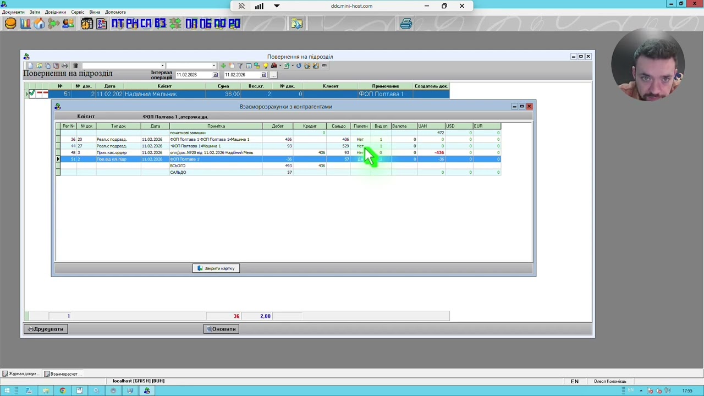The image size is (704, 396).
Task: Click the filter funnel icon
Action: tap(240, 65)
